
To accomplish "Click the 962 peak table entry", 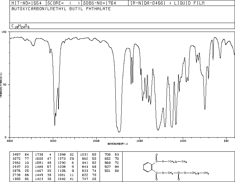I will coord(89,159).
